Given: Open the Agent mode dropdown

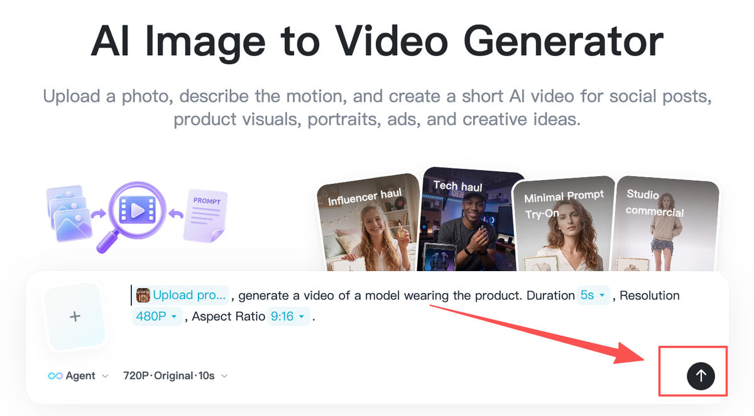Looking at the screenshot, I should (78, 376).
